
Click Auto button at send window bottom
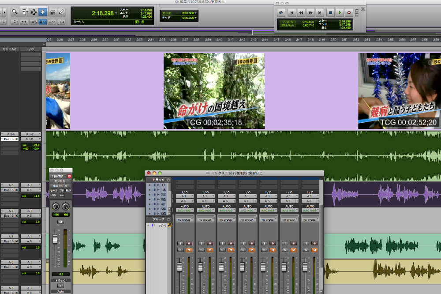60,291
